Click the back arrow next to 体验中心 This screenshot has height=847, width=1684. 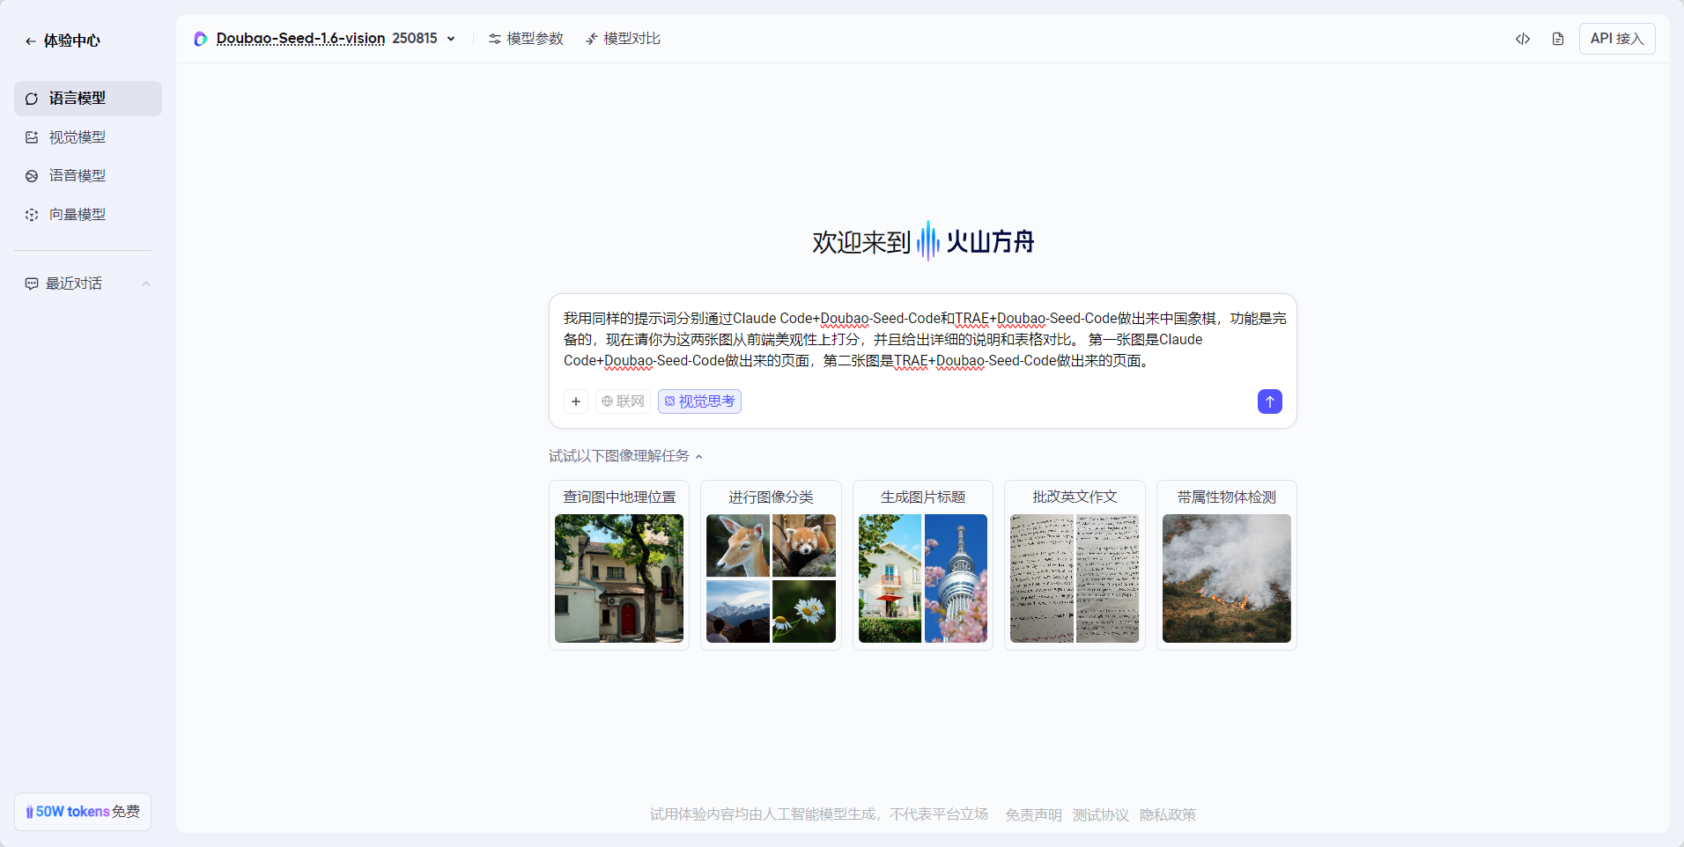[31, 41]
